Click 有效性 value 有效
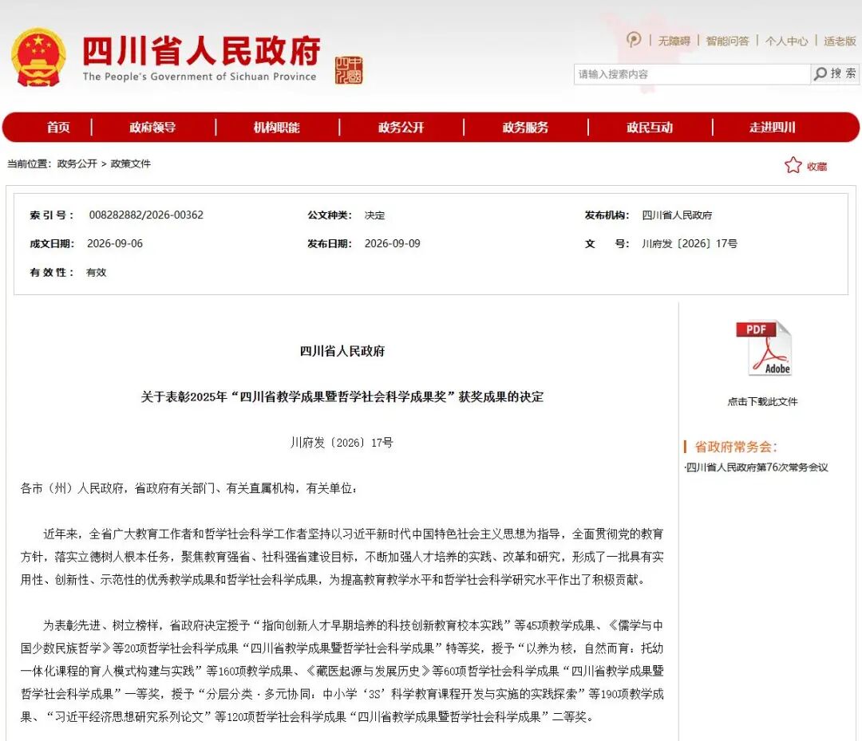This screenshot has width=862, height=741. point(97,273)
